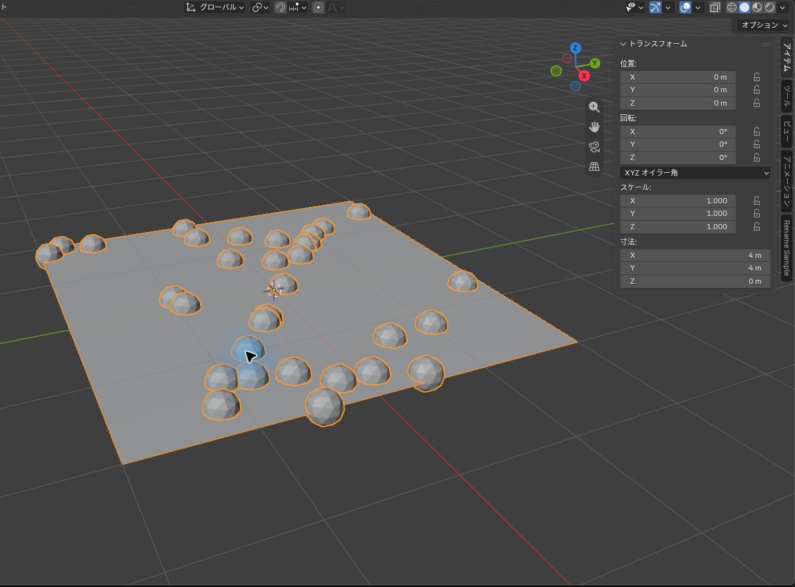
Task: Open the object visibility and selectability dropdown
Action: (634, 7)
